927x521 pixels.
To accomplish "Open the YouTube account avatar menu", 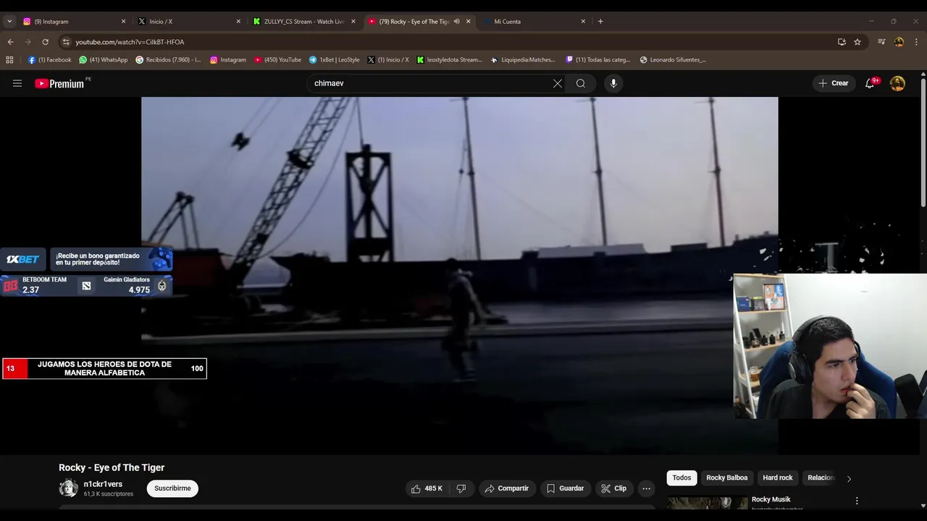I will (897, 83).
